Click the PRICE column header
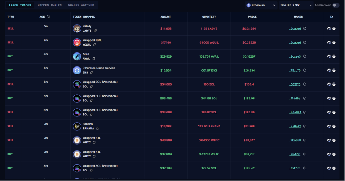Screen dimensions: 345x181 pos(252,17)
